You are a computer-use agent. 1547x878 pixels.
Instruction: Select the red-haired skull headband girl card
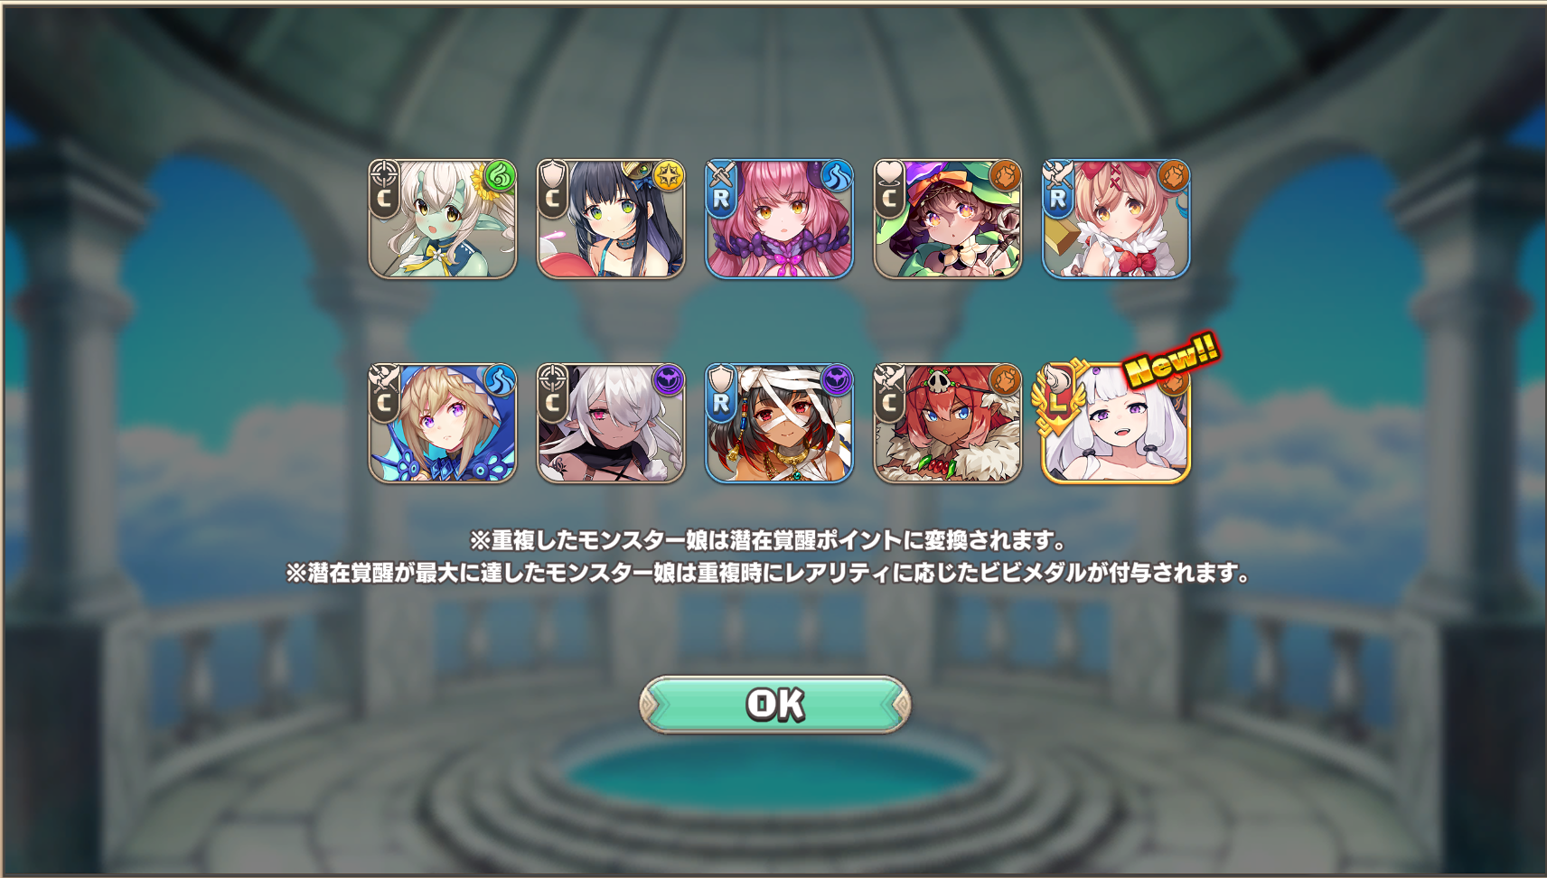coord(947,423)
